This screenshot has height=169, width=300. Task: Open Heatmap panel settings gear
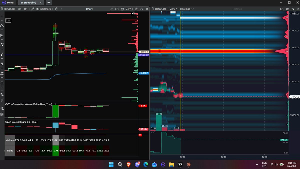(x=287, y=9)
